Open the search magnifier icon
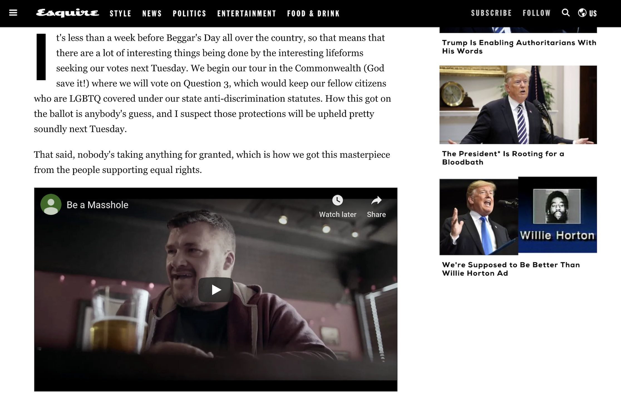 tap(566, 13)
